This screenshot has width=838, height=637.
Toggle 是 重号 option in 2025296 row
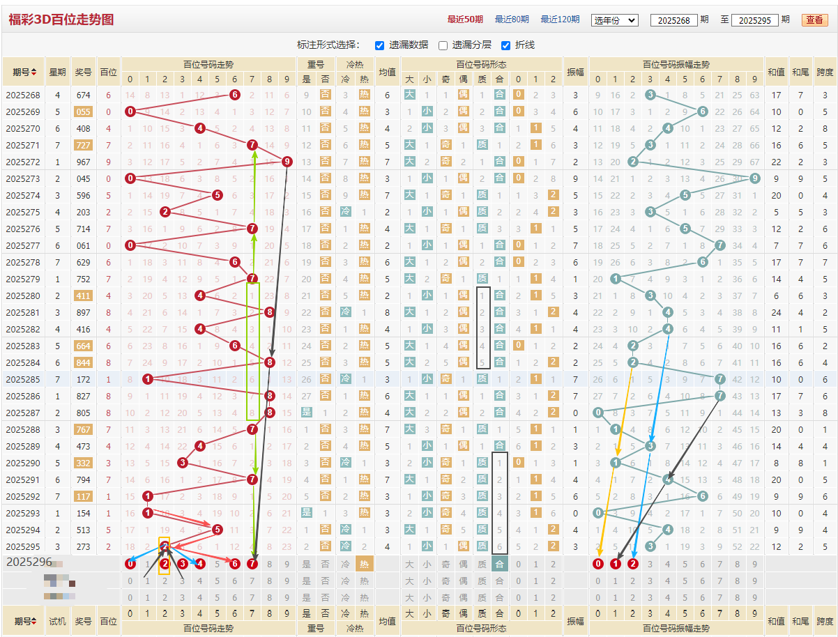tap(307, 564)
